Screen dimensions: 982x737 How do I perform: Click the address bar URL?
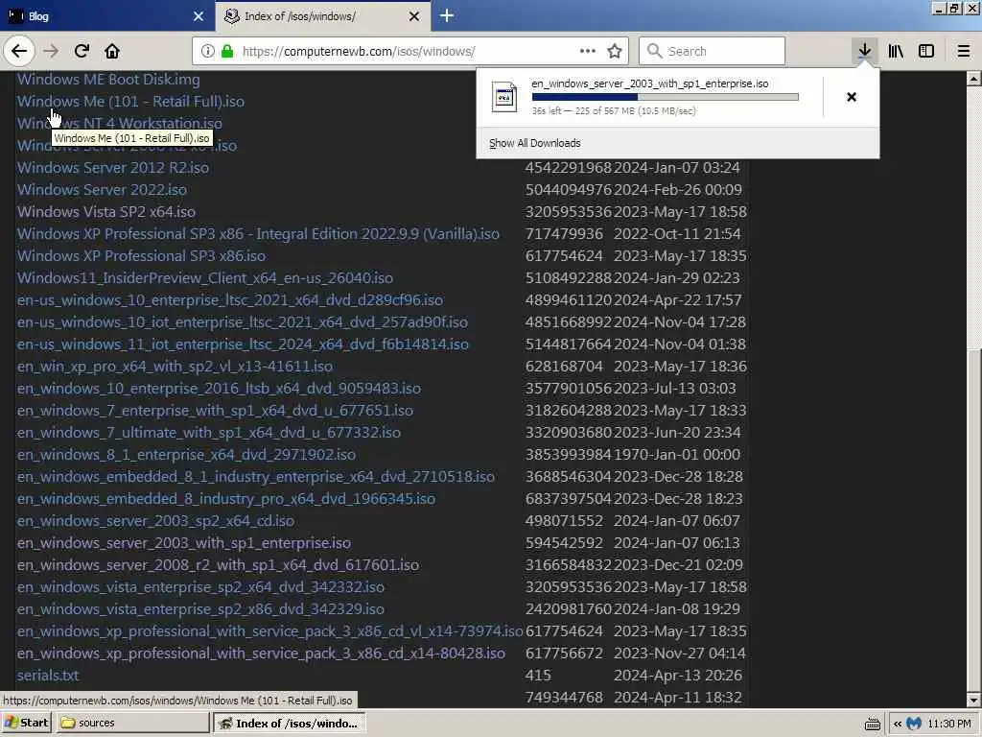tap(359, 52)
